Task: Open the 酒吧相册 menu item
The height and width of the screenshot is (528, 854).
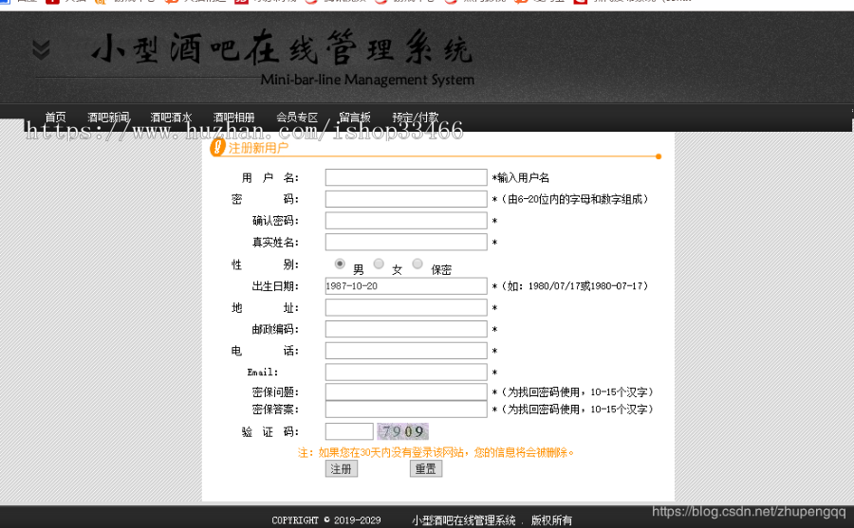Action: click(x=233, y=117)
